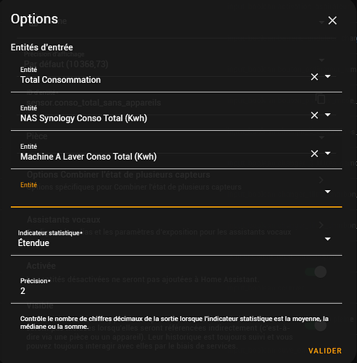
Task: Click the Options dialog title
Action: coord(34,19)
